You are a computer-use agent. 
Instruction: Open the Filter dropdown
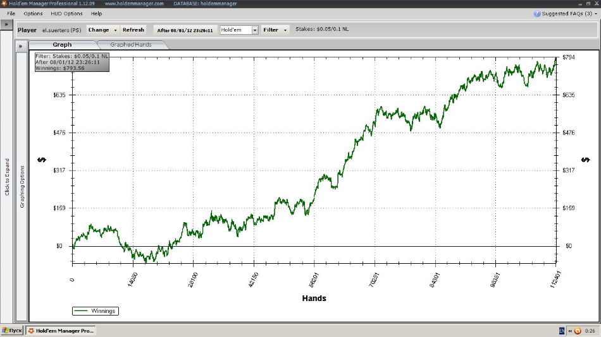point(275,30)
